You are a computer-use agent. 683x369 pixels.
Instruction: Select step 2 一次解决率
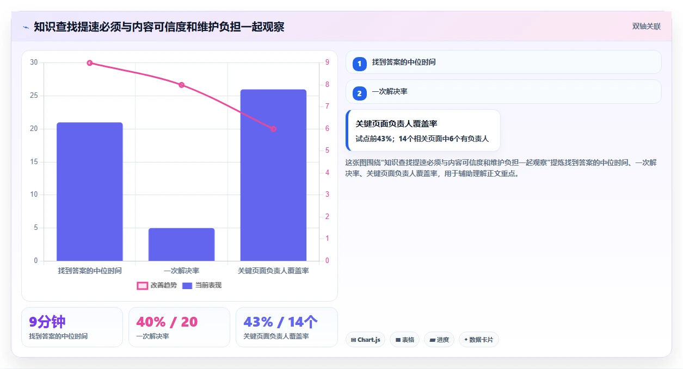[503, 91]
